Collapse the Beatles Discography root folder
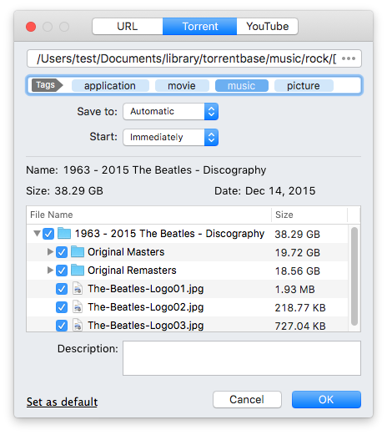The height and width of the screenshot is (435, 387). [x=37, y=233]
